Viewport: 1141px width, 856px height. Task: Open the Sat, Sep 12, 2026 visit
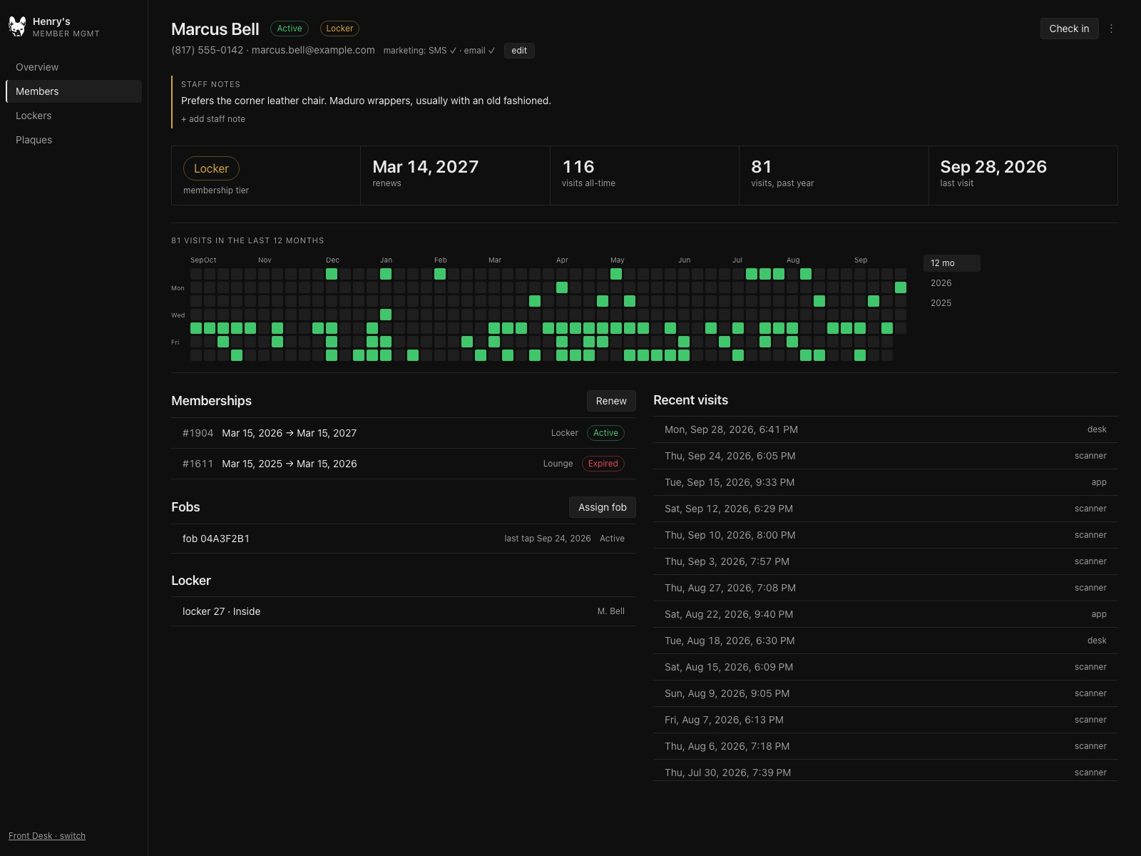click(x=886, y=509)
